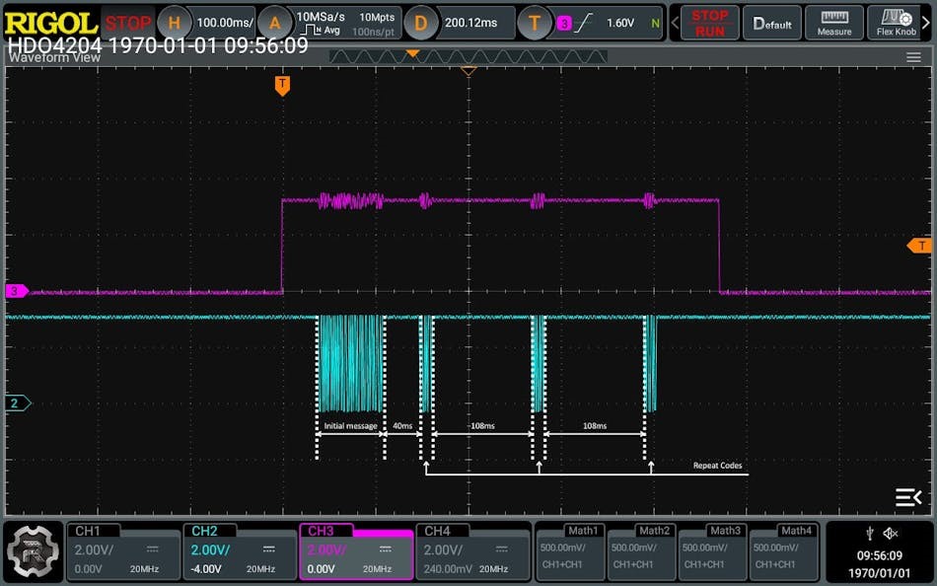Toggle channel CH4 label on

(437, 531)
